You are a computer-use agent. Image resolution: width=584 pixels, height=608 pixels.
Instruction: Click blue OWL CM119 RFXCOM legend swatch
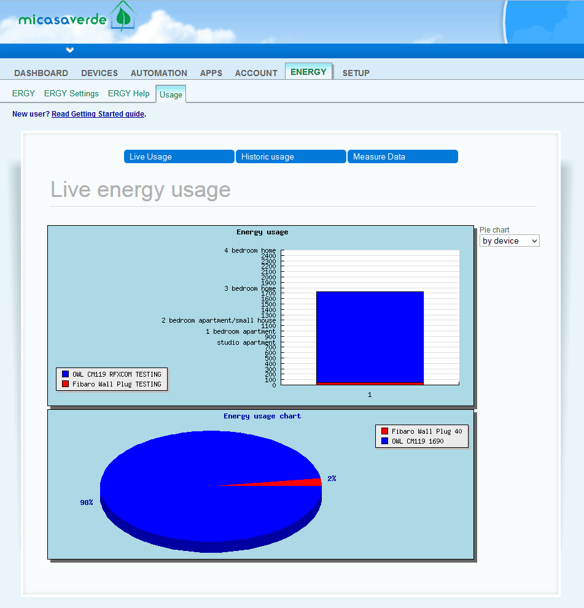coord(65,374)
